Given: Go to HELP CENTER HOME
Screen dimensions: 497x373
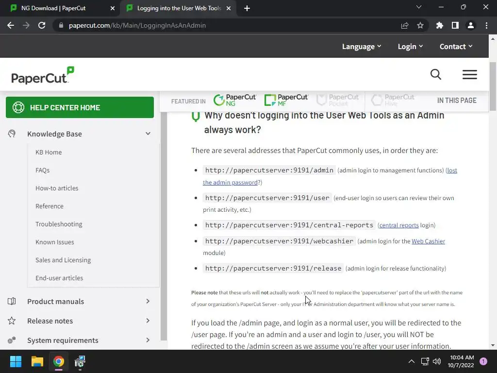Looking at the screenshot, I should coord(80,107).
